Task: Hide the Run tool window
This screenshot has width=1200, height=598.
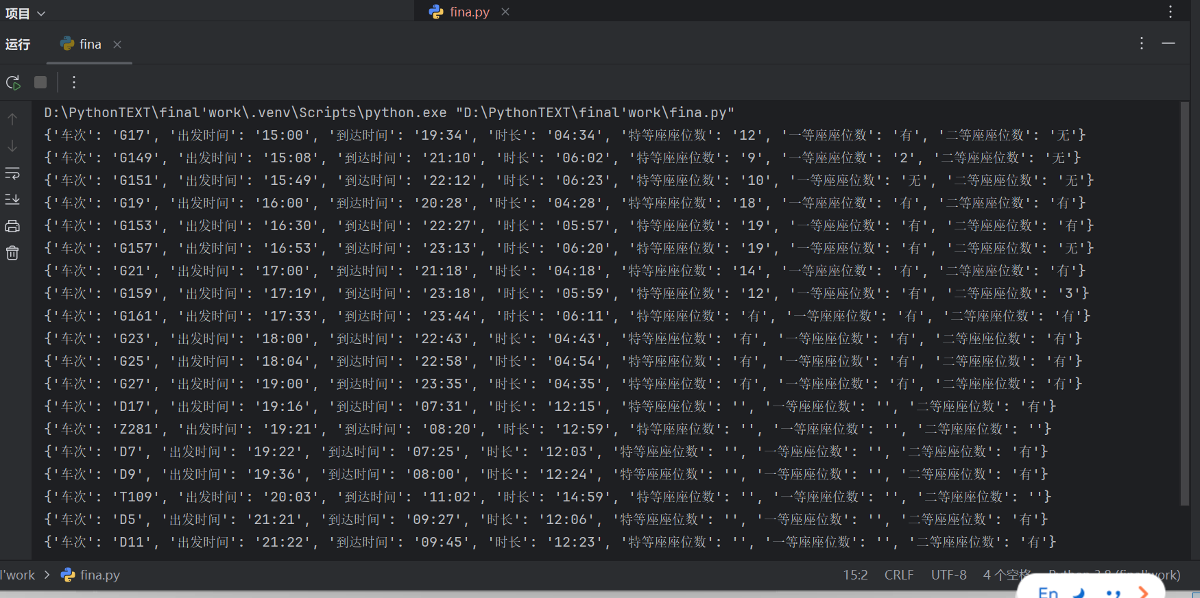Action: 1168,43
